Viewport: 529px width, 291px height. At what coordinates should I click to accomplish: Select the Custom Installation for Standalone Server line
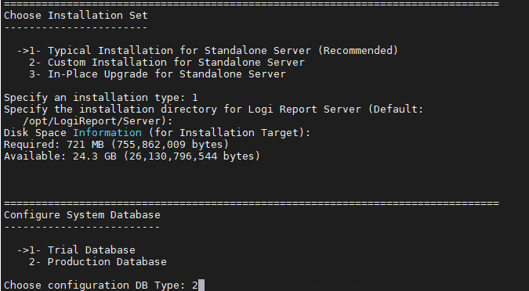point(167,63)
